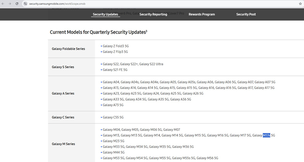
Task: Select the Galaxy M Series row header
Action: (x=63, y=144)
